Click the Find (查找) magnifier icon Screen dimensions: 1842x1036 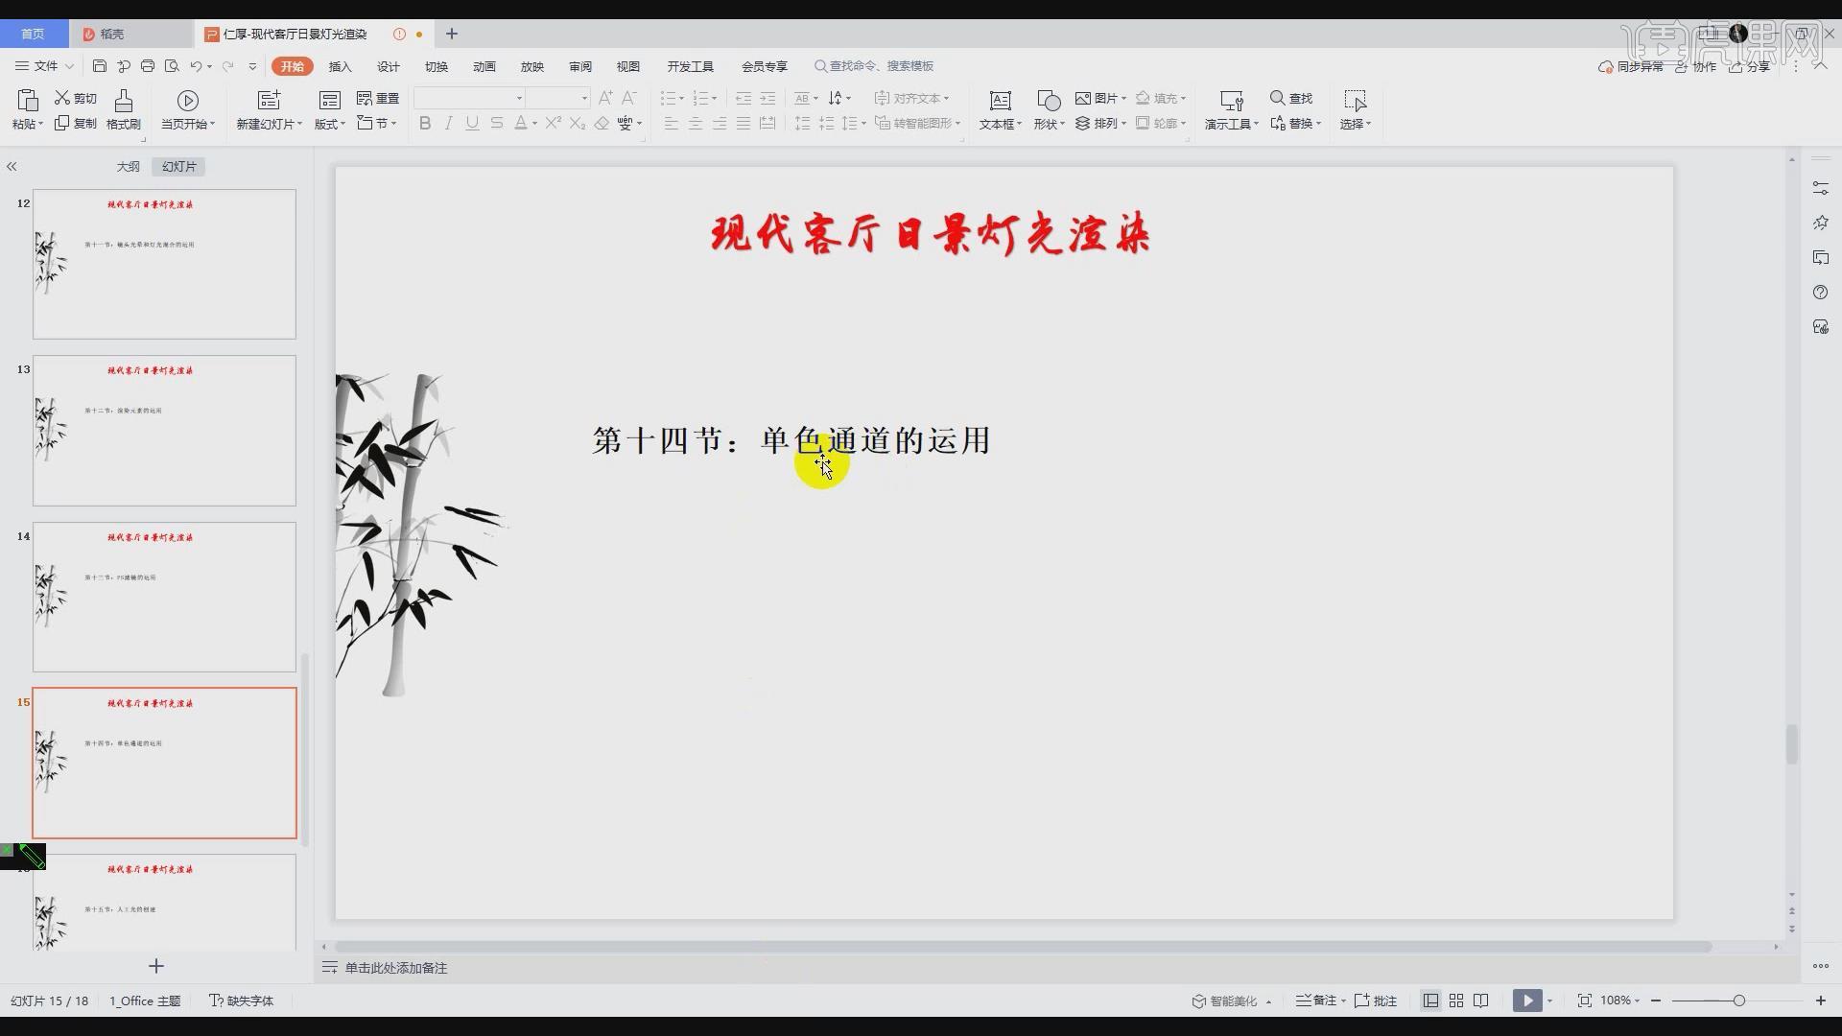point(1277,98)
